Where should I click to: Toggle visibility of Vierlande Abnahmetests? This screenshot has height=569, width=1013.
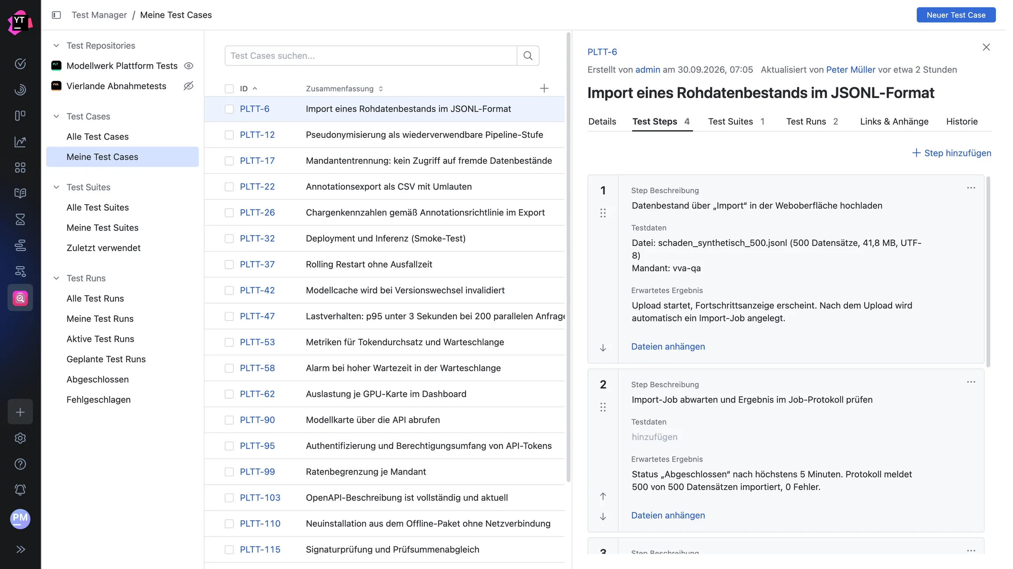(189, 86)
